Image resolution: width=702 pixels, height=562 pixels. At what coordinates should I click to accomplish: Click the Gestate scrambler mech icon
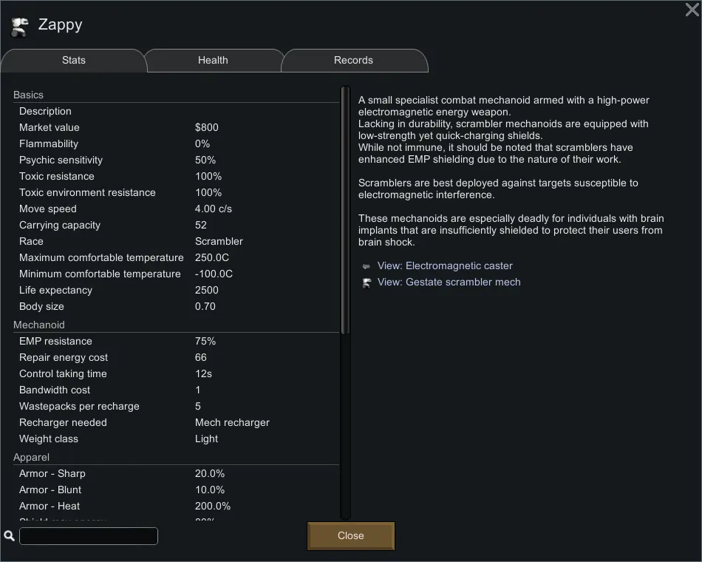[366, 282]
